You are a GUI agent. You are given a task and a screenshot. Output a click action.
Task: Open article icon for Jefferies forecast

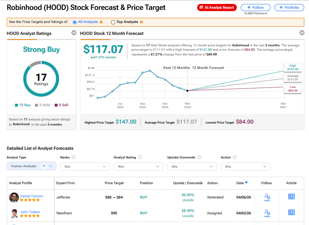(x=291, y=196)
